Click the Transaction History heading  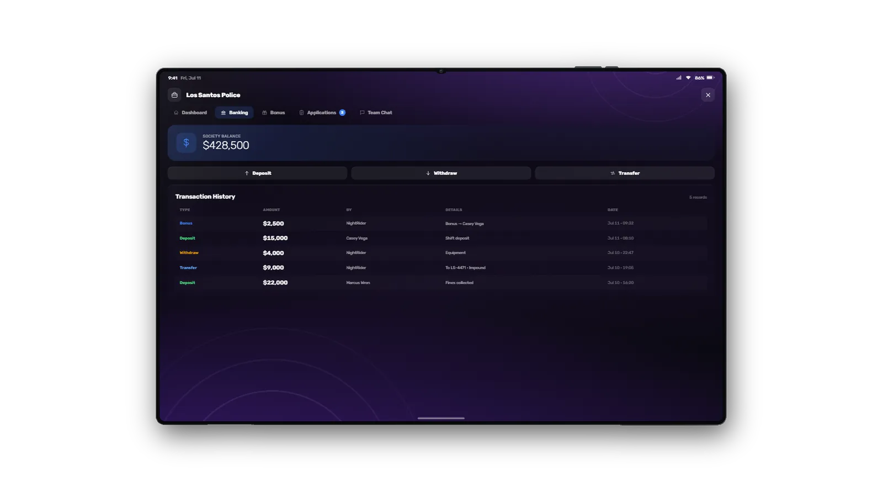pyautogui.click(x=205, y=197)
